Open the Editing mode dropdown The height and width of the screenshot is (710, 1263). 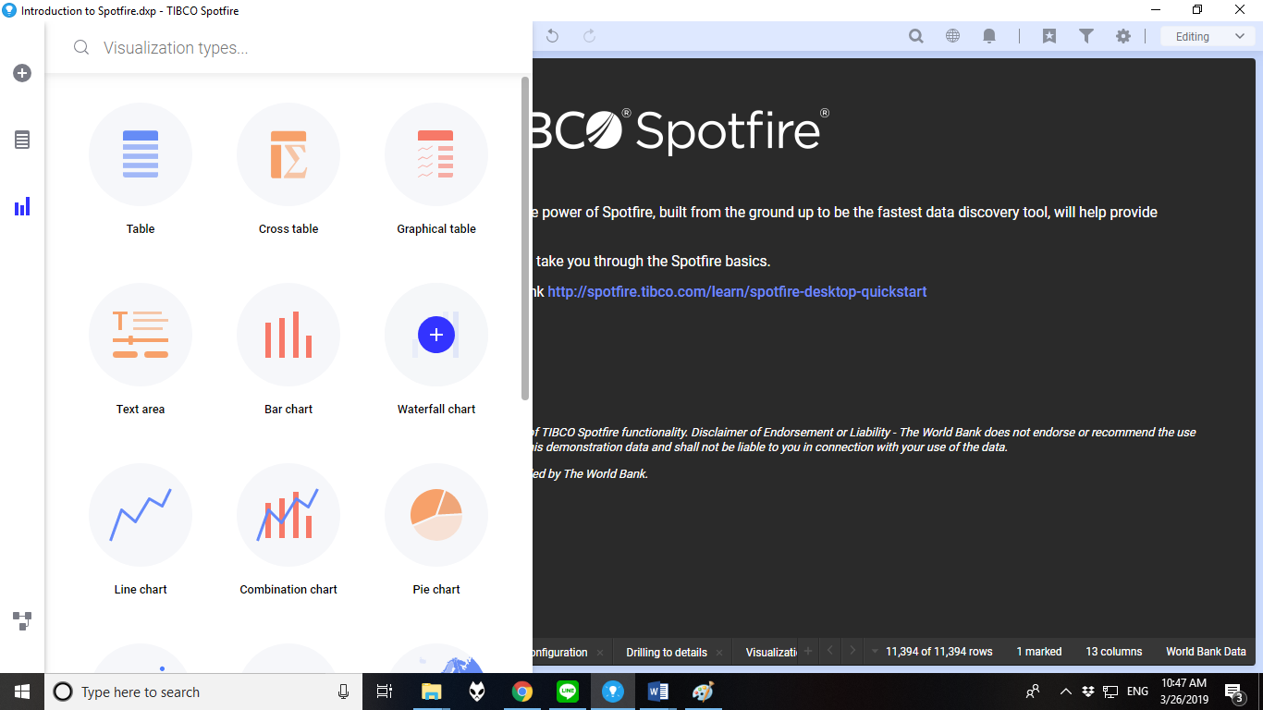tap(1208, 36)
